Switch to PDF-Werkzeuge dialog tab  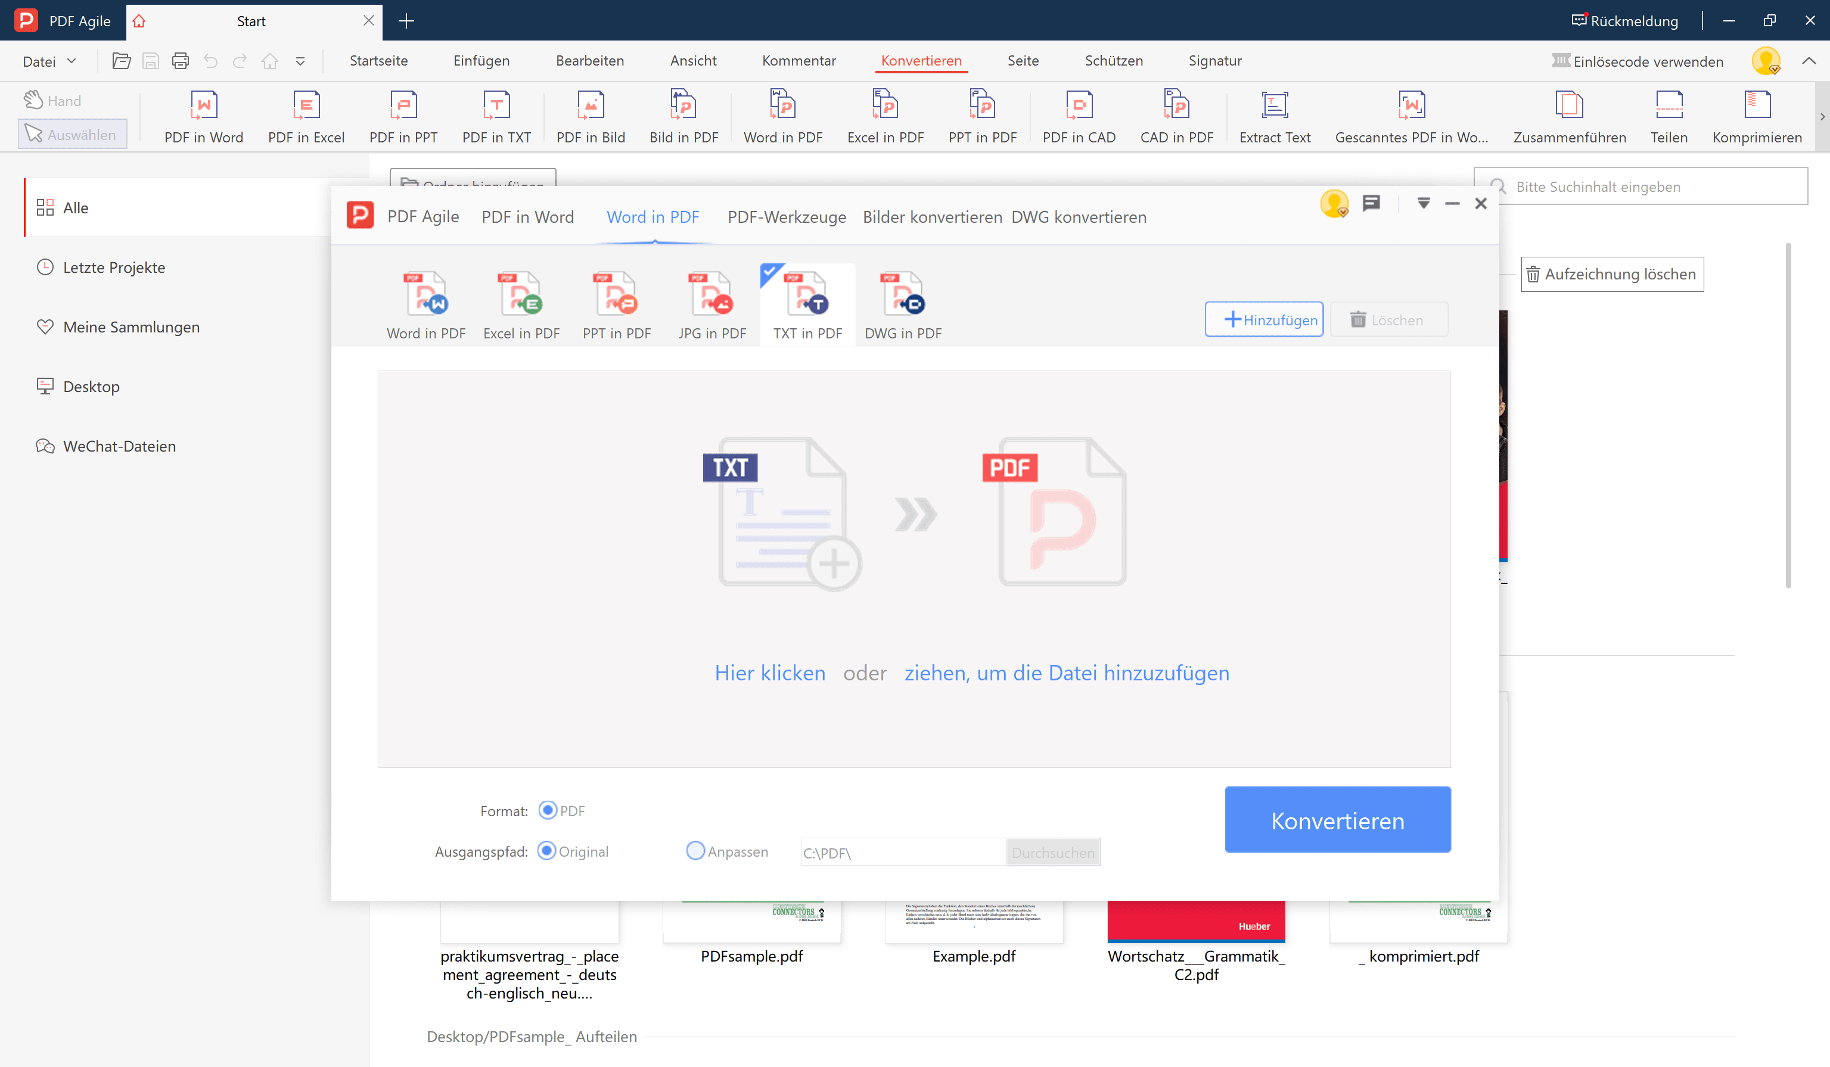pyautogui.click(x=787, y=217)
